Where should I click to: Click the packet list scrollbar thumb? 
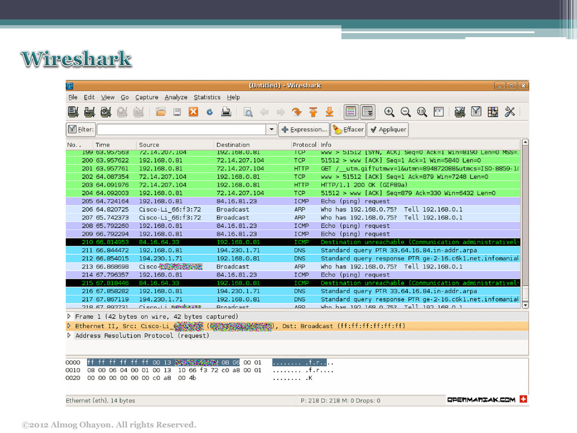526,293
